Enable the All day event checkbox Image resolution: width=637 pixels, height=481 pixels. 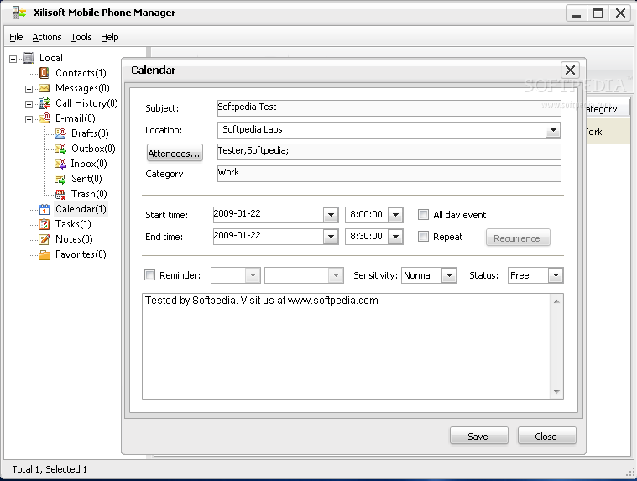[x=423, y=215]
